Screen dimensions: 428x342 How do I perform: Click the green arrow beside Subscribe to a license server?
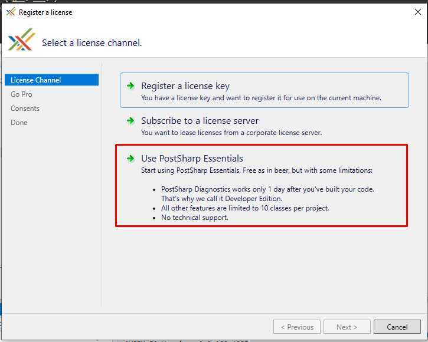click(x=130, y=120)
